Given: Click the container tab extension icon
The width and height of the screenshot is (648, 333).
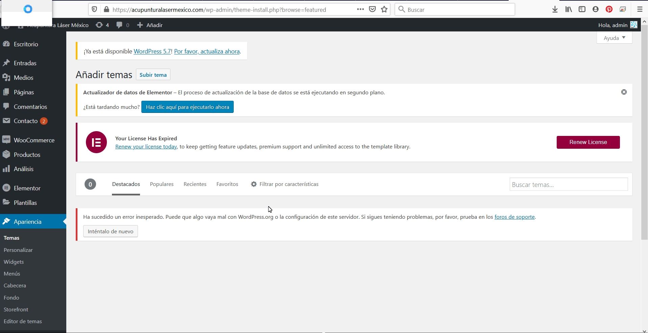Looking at the screenshot, I should point(623,9).
